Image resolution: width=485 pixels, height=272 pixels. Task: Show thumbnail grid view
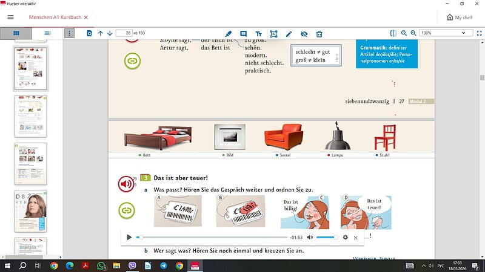[x=16, y=33]
